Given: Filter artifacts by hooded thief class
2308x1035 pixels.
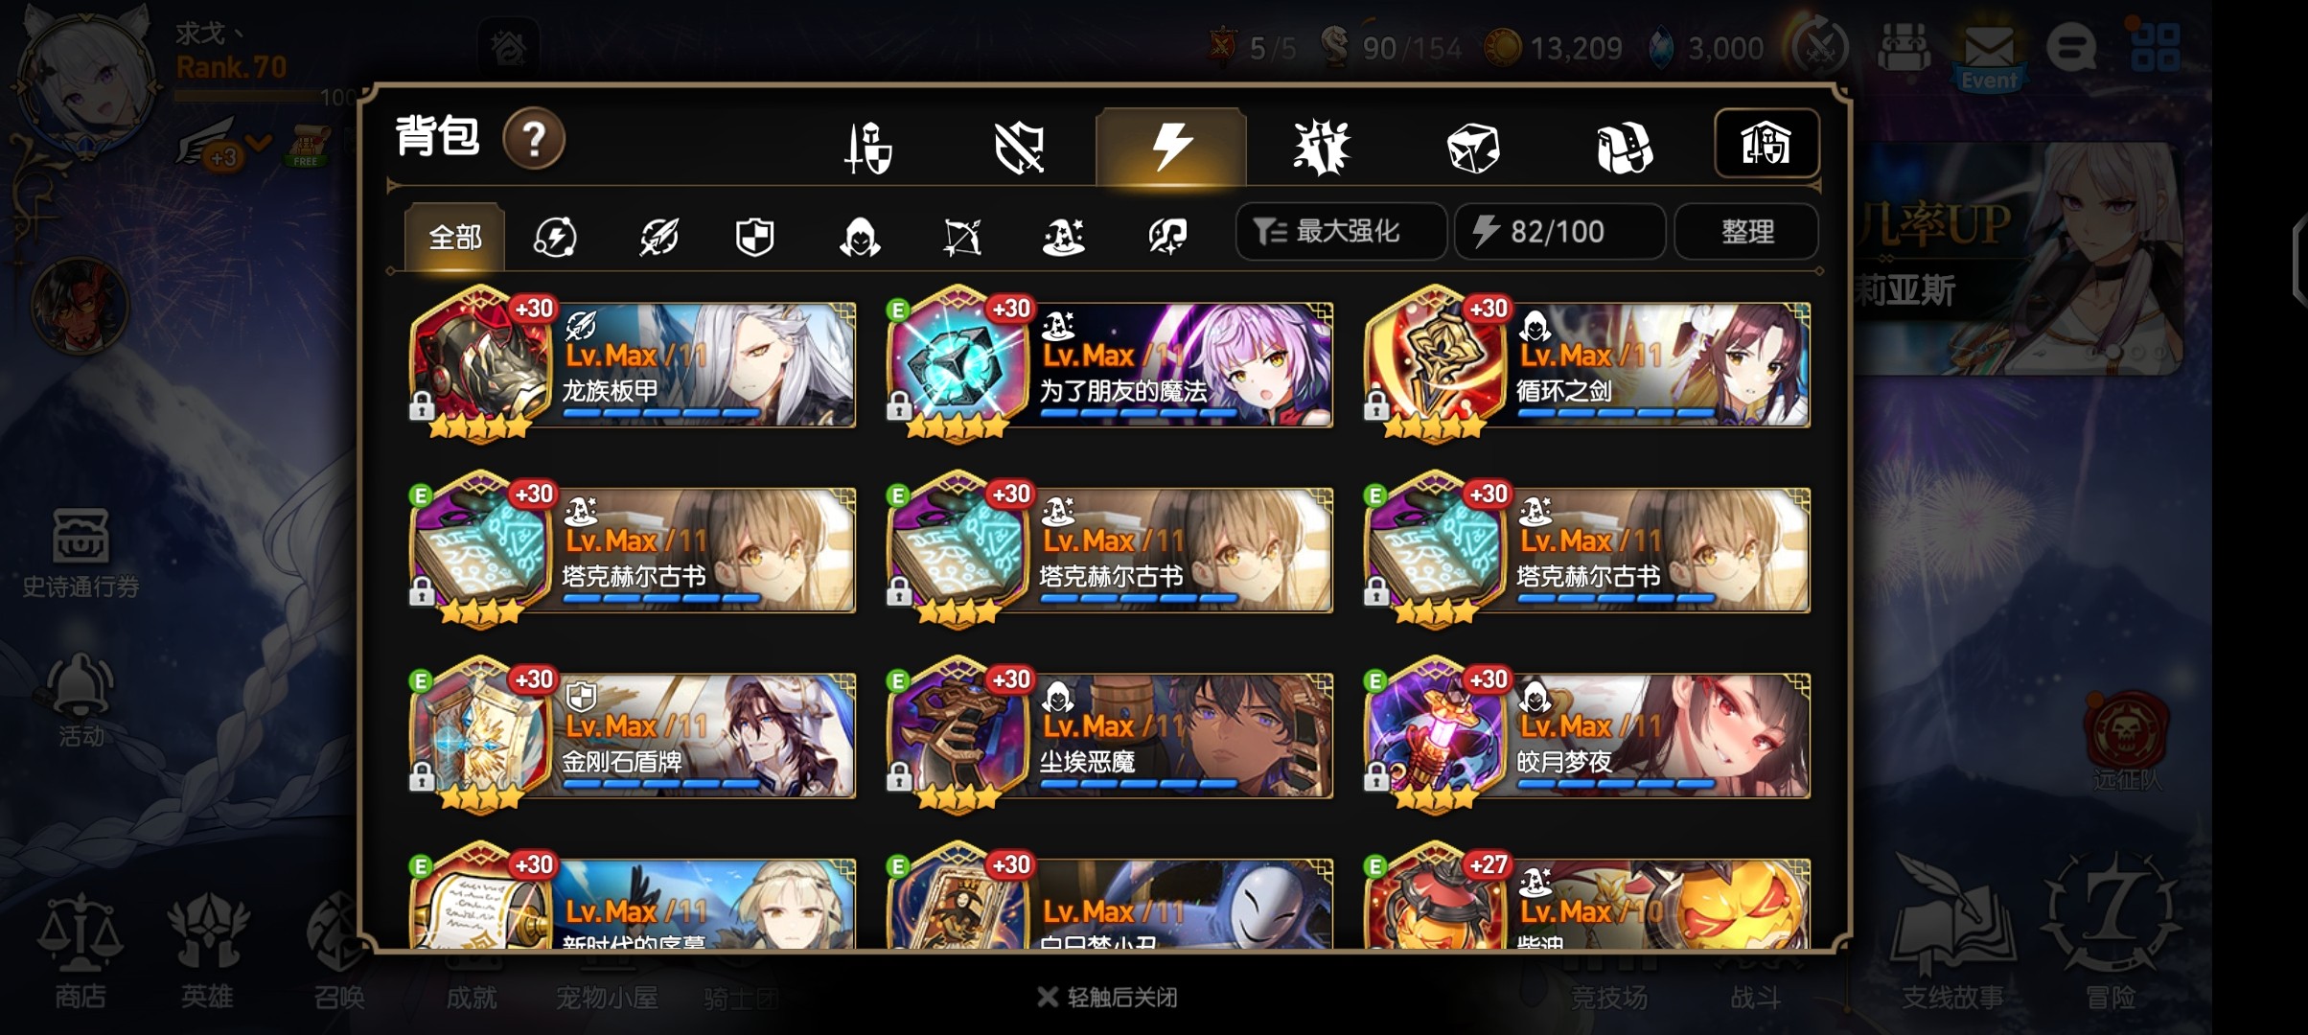Looking at the screenshot, I should [x=860, y=237].
